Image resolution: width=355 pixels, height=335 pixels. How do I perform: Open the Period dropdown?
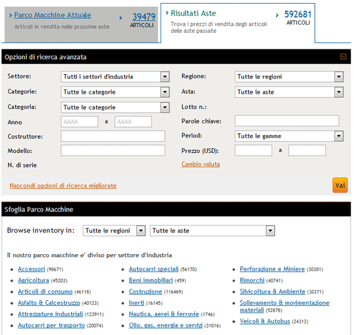(x=289, y=136)
